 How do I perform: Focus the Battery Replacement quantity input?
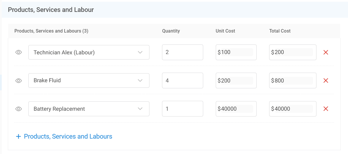tap(182, 109)
